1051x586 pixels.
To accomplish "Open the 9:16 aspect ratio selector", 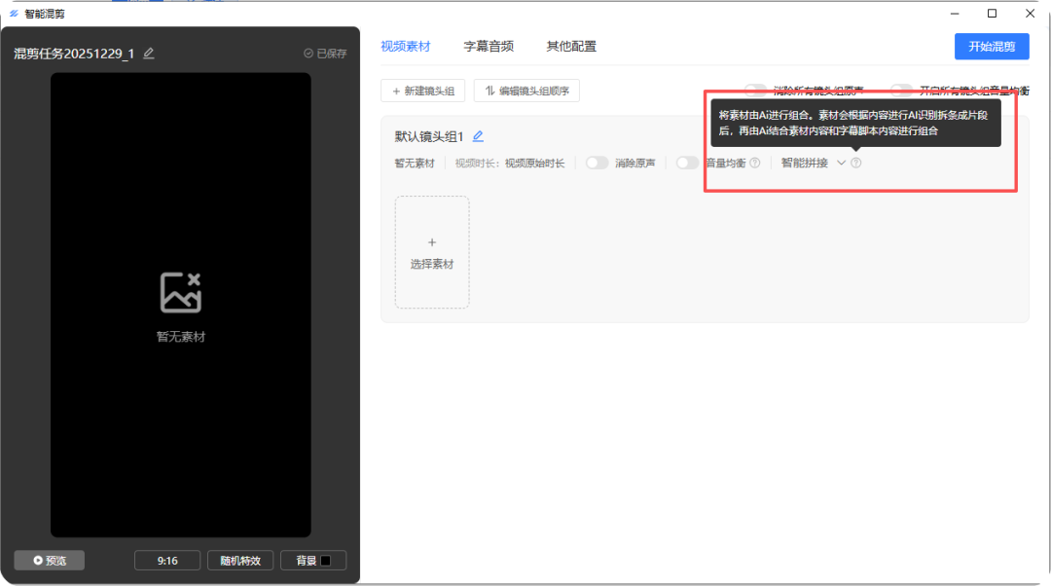I will point(167,561).
